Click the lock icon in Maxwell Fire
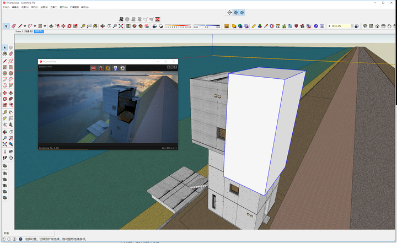 [x=101, y=68]
